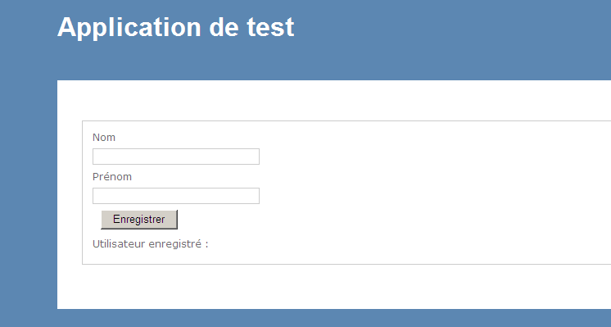Click the word "Utilisateur" in the result line
The image size is (611, 327).
tap(119, 244)
